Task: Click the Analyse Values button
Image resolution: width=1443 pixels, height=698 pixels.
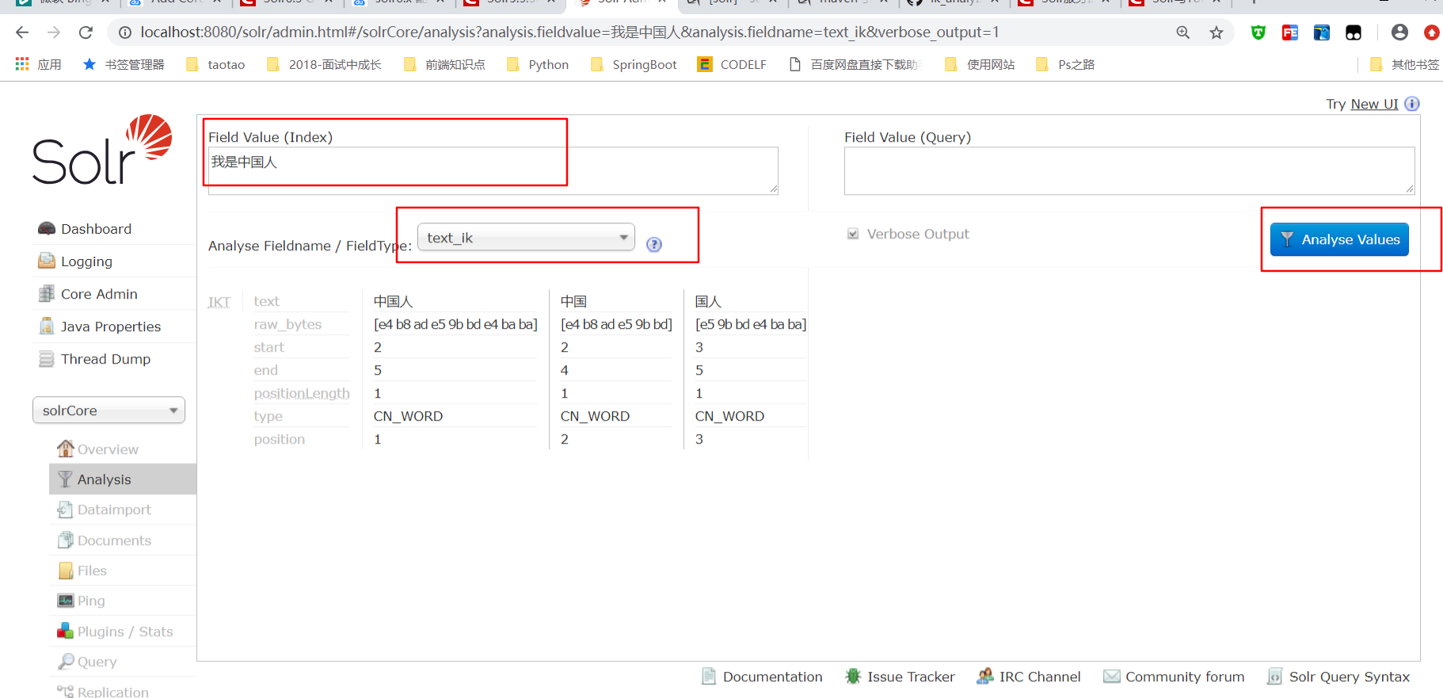Action: 1339,238
